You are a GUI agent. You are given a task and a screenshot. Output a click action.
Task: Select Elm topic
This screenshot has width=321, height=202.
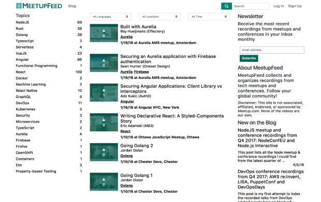[x=19, y=165]
